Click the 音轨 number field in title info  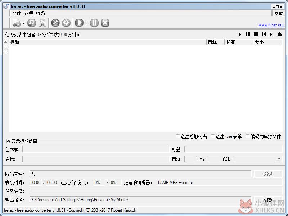[x=189, y=159]
